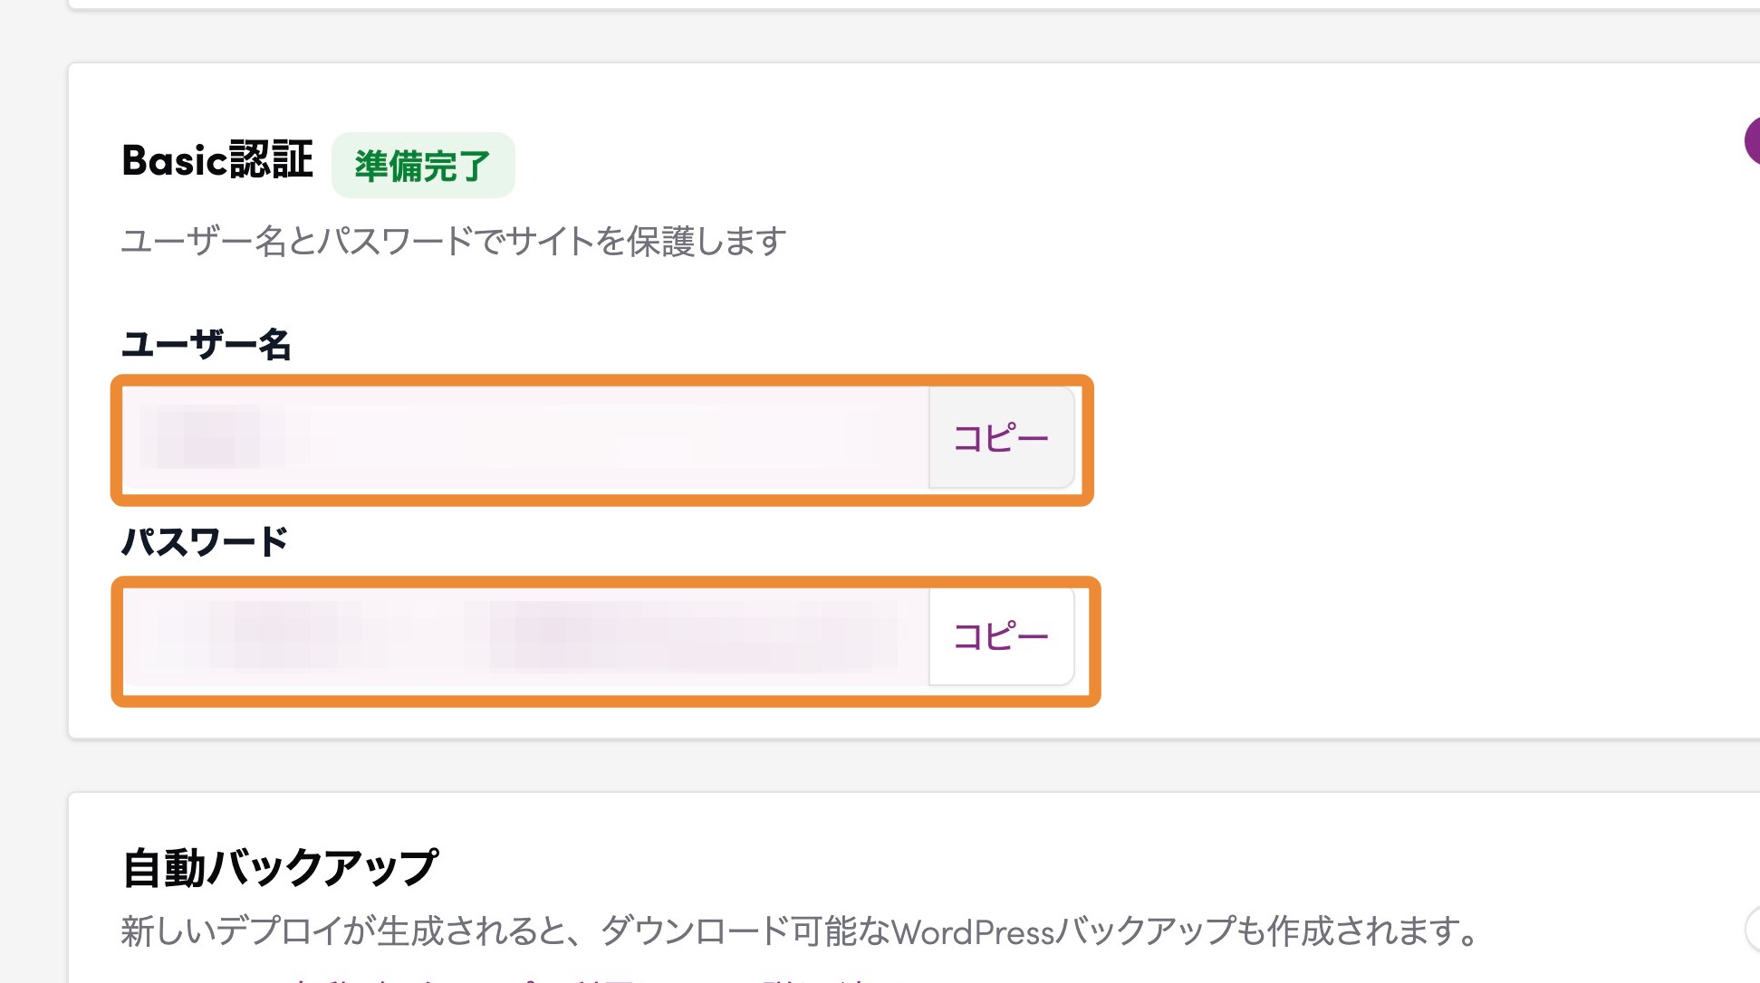Select the blurred username text
Viewport: 1760px width, 983px height.
pos(209,438)
